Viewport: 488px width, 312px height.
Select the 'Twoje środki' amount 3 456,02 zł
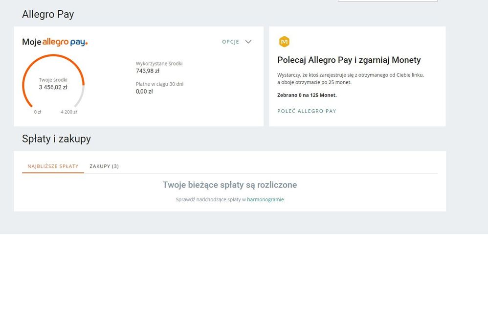pyautogui.click(x=53, y=87)
